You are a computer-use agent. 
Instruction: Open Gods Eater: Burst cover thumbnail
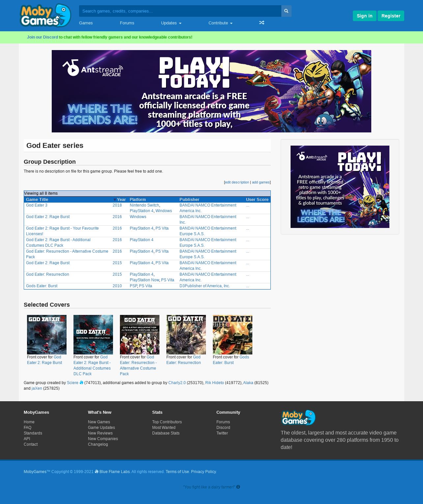pyautogui.click(x=233, y=335)
